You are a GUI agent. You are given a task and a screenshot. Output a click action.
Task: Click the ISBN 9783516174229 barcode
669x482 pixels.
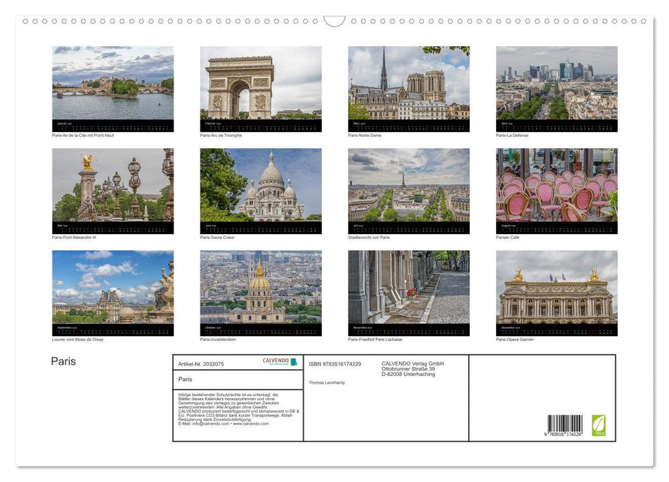[x=565, y=423]
